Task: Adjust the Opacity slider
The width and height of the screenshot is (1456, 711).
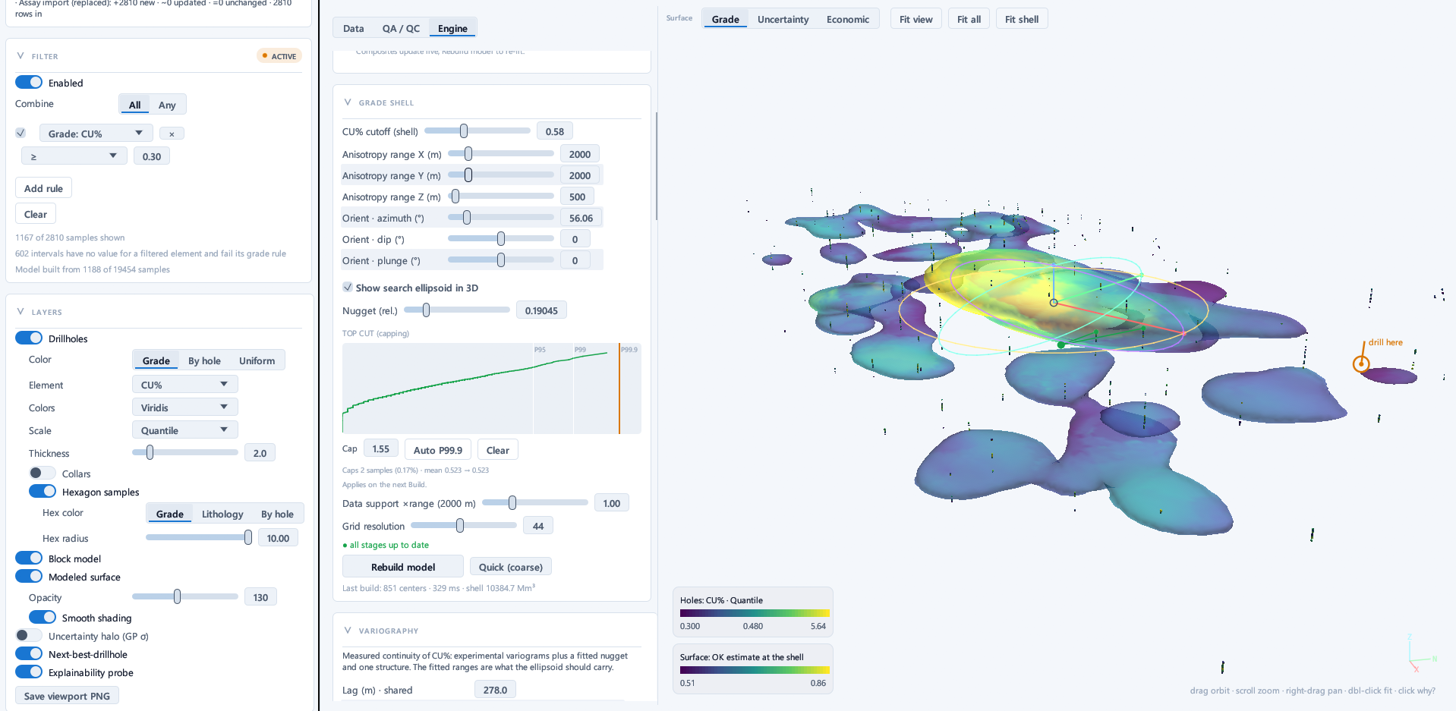Action: coord(185,597)
